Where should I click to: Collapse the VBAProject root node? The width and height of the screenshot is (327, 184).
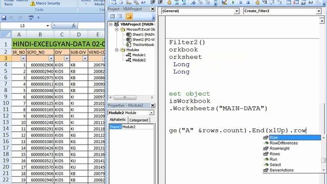111,25
